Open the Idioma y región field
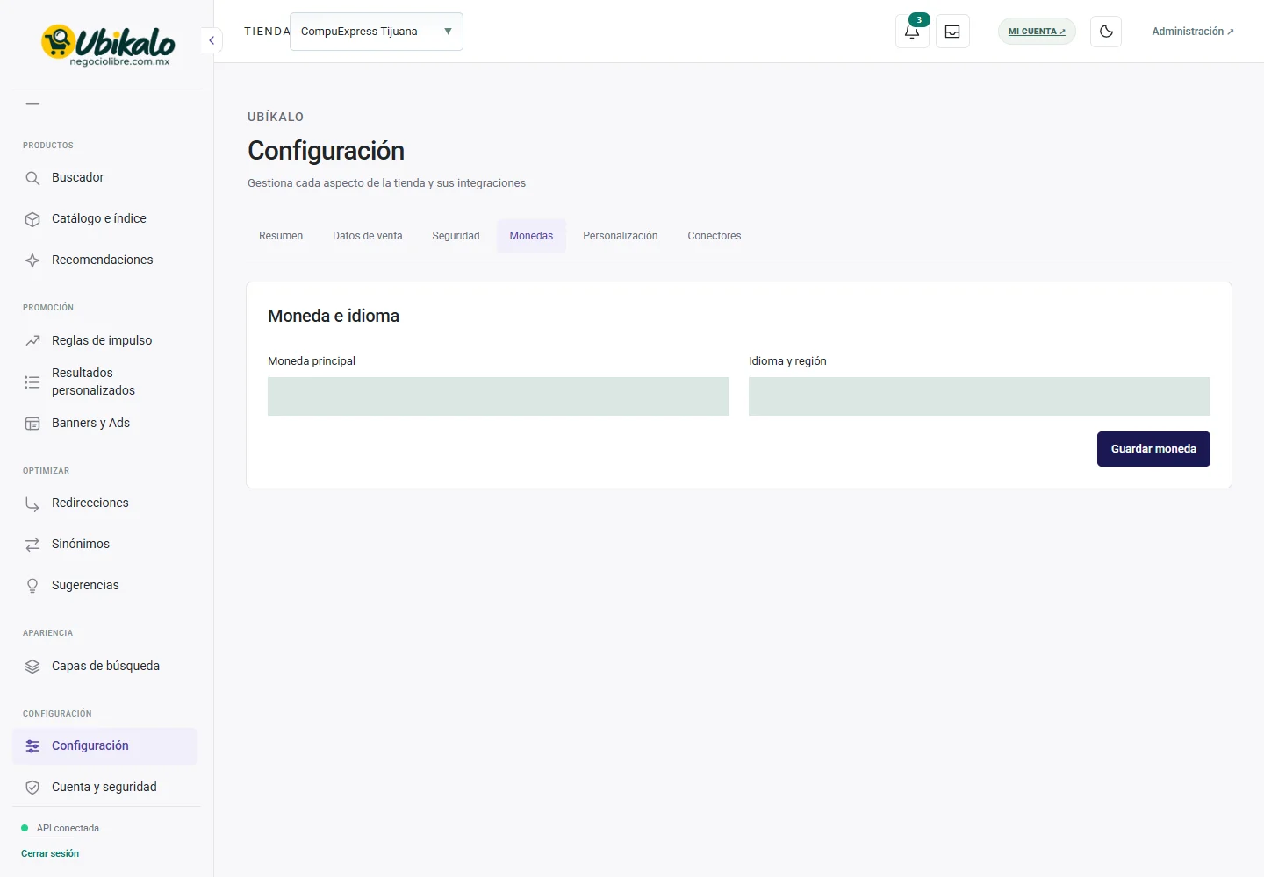This screenshot has height=877, width=1264. point(980,396)
